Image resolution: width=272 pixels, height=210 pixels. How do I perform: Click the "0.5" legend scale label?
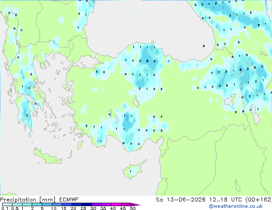point(15,208)
